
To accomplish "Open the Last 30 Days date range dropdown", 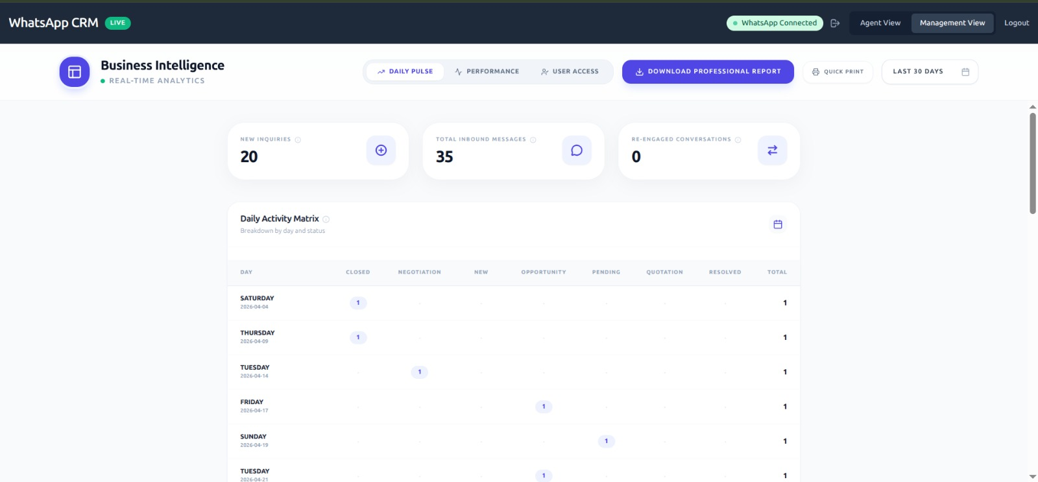I will pos(930,72).
